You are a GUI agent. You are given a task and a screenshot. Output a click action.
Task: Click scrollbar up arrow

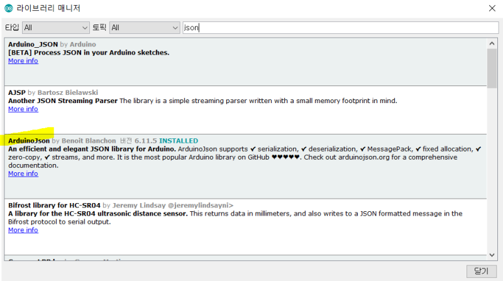492,43
